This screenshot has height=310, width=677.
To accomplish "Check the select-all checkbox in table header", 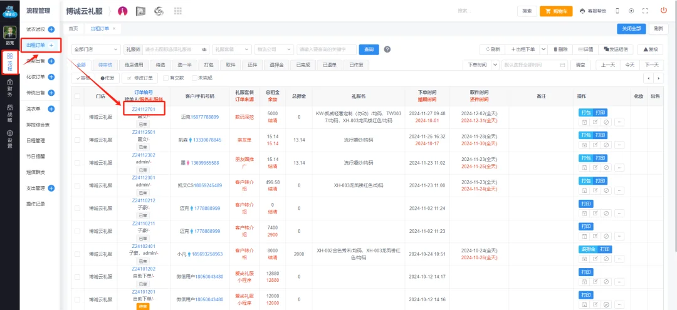I will pos(78,96).
